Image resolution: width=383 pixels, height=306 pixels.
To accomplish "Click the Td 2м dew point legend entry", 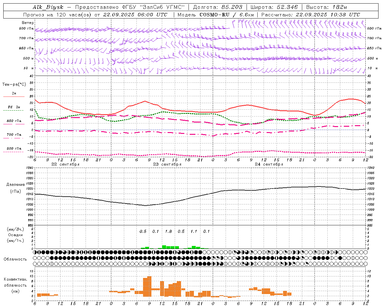I will 14,107.
